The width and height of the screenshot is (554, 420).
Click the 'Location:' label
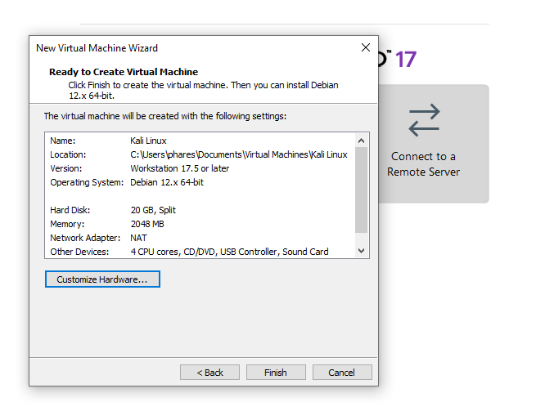68,154
